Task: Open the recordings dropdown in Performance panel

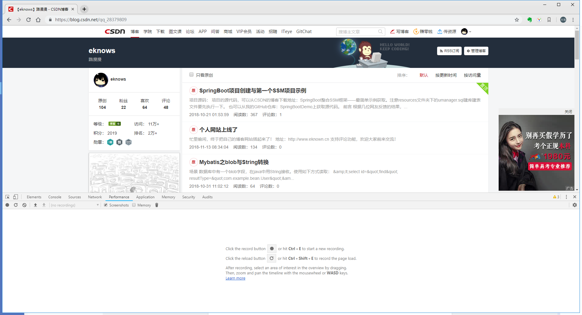Action: tap(97, 205)
